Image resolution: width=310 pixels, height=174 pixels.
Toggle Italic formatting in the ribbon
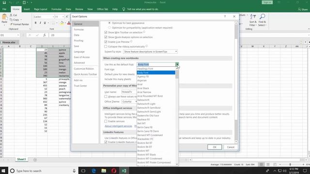pos(40,23)
